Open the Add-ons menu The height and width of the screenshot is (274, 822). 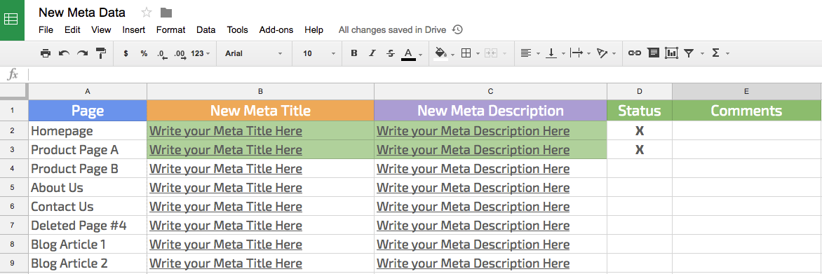pos(276,30)
